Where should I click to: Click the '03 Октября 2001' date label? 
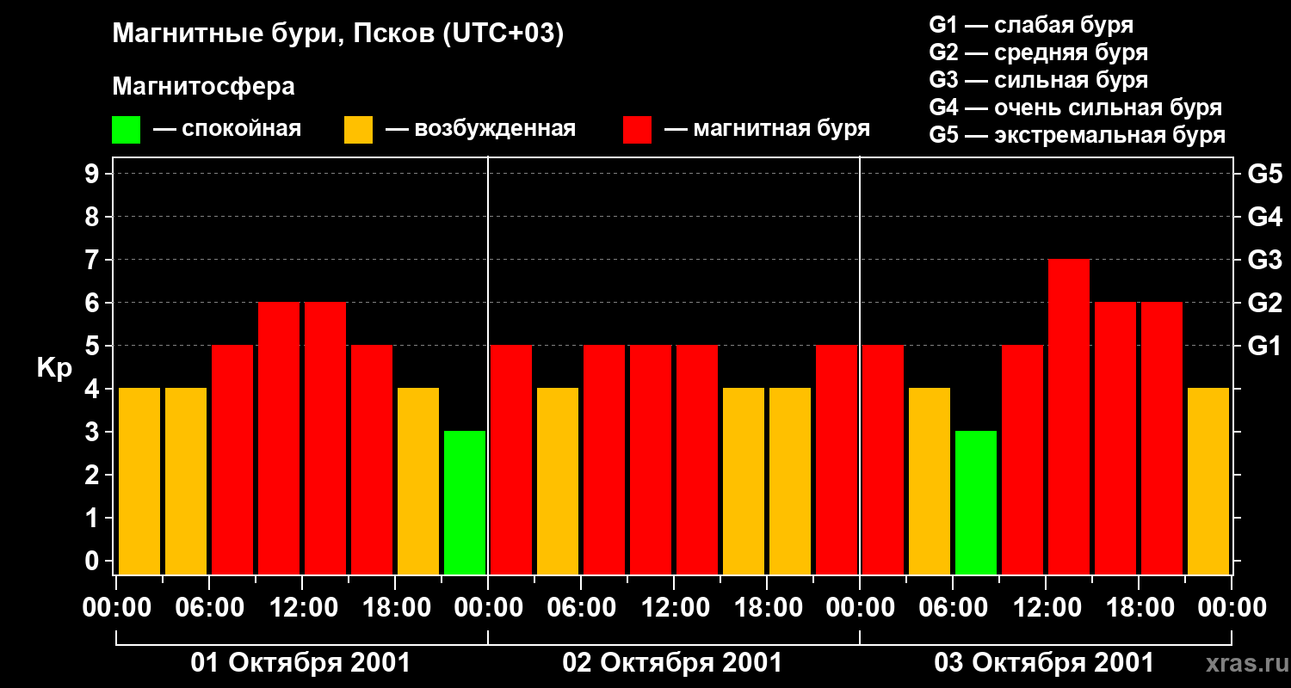coord(1044,663)
